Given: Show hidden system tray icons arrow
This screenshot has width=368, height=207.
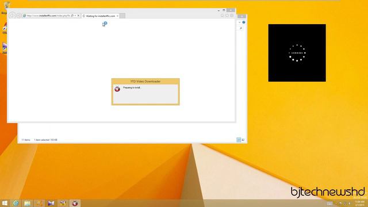Looking at the screenshot, I should point(336,204).
